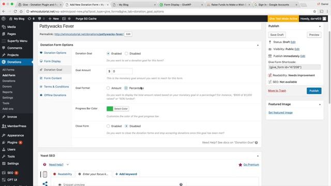Open Tools with wrench icon in sidebar
Viewport: 331px width, 186px height.
tap(11, 157)
